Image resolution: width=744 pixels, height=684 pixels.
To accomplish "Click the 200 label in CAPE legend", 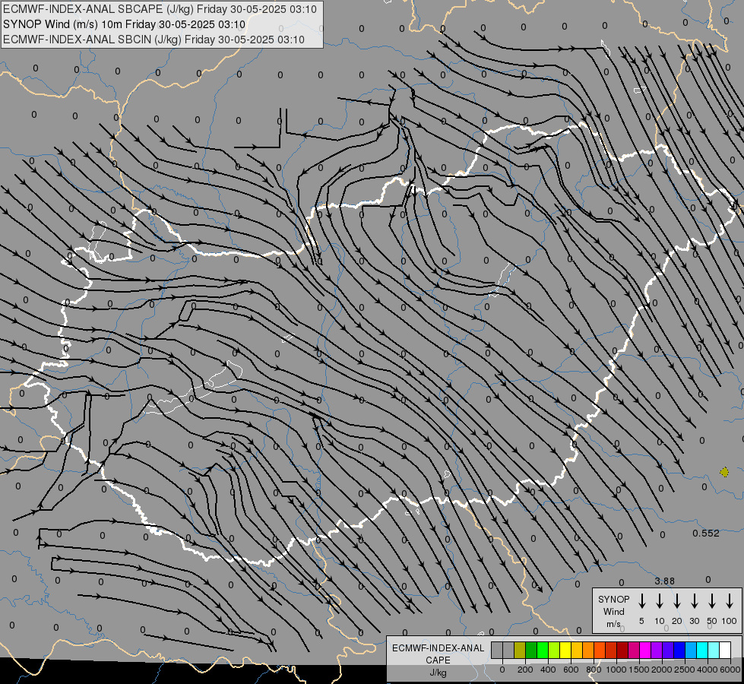I will tap(525, 670).
